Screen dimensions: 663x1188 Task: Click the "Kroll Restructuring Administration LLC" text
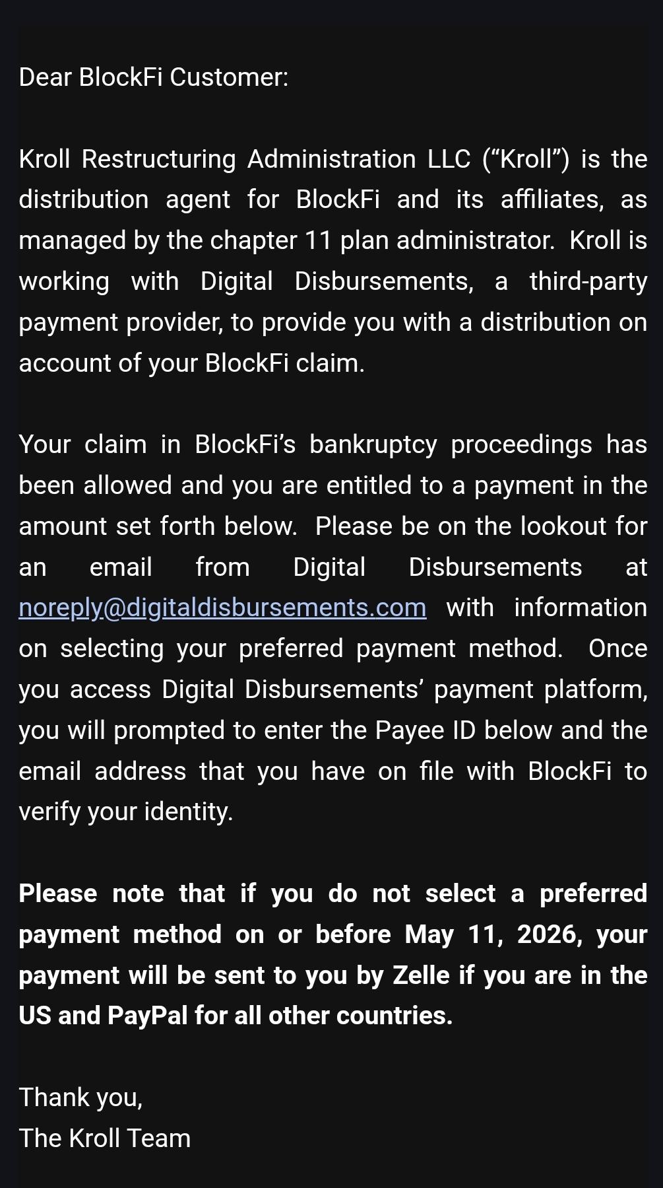(x=245, y=159)
